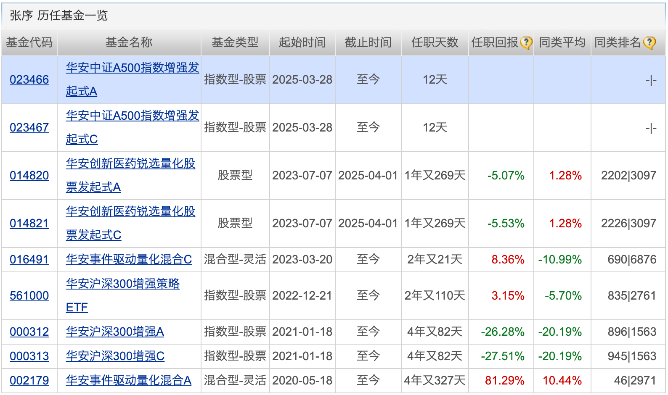Select the 81.29% return value

point(504,380)
